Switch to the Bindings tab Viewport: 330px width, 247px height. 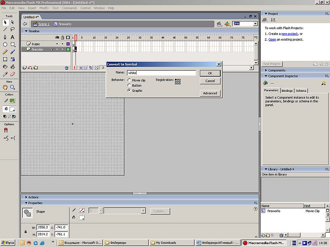pyautogui.click(x=287, y=91)
